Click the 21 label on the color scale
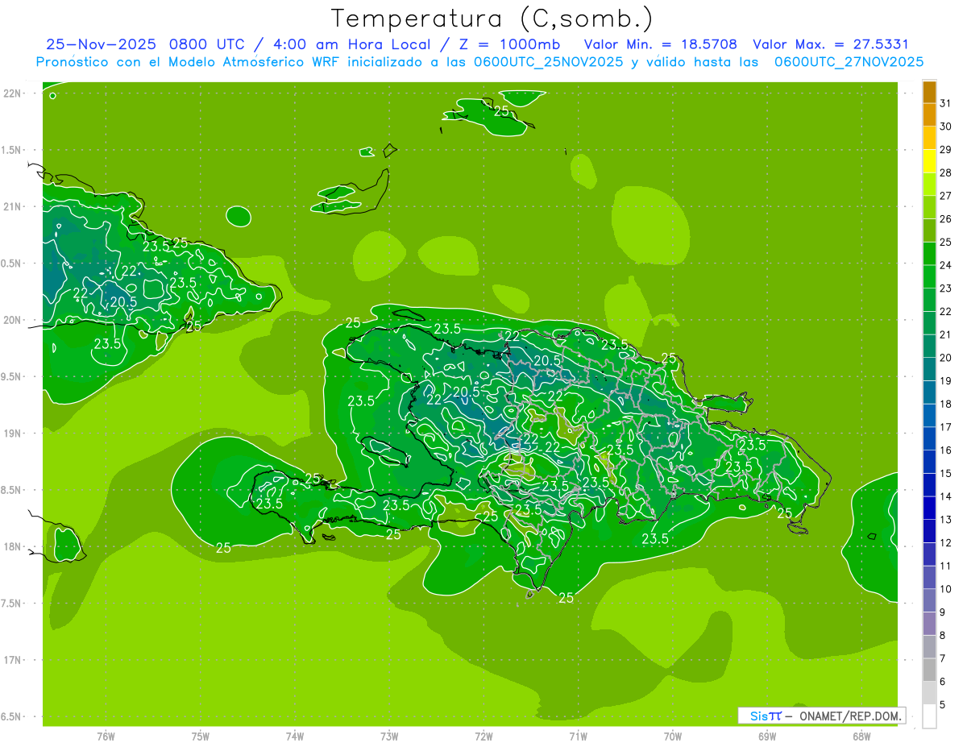This screenshot has height=747, width=967. [x=946, y=334]
